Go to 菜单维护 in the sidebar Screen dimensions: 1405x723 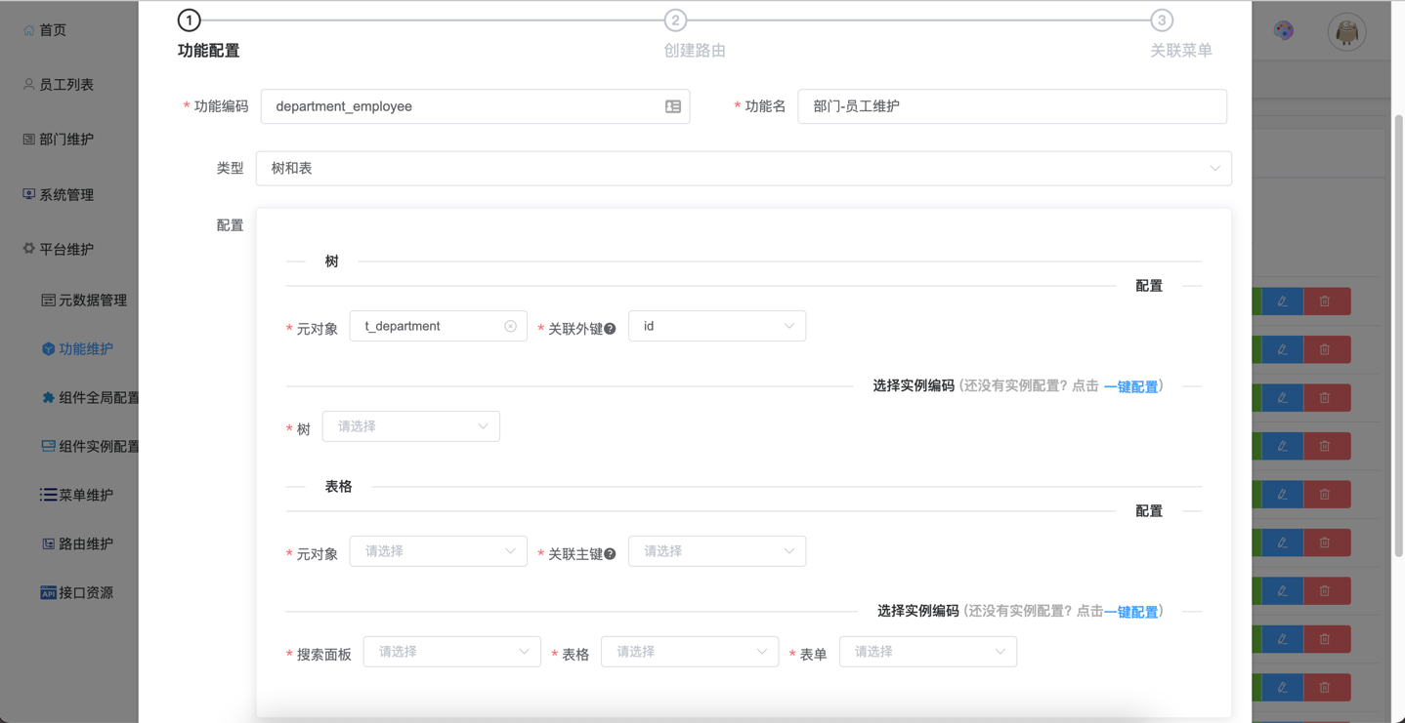click(85, 495)
